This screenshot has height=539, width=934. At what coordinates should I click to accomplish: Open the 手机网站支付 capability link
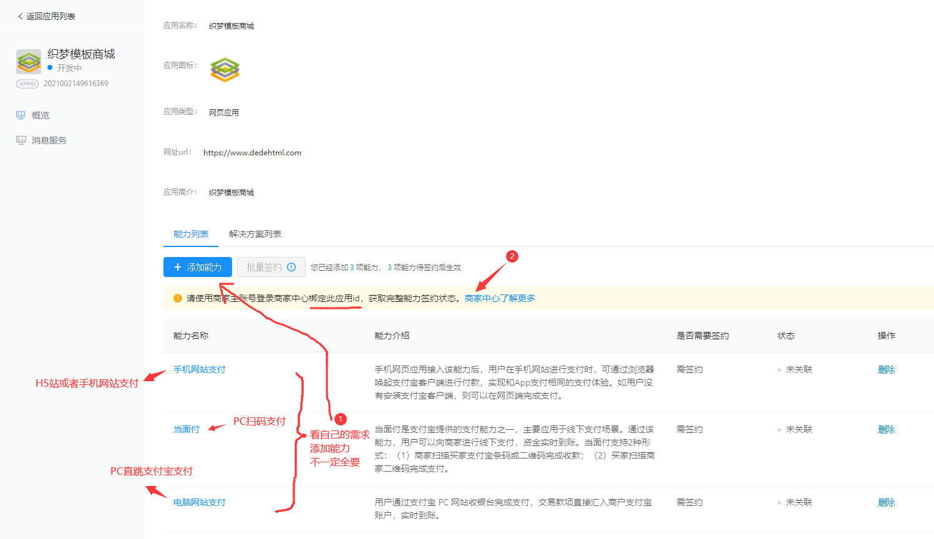tap(199, 369)
